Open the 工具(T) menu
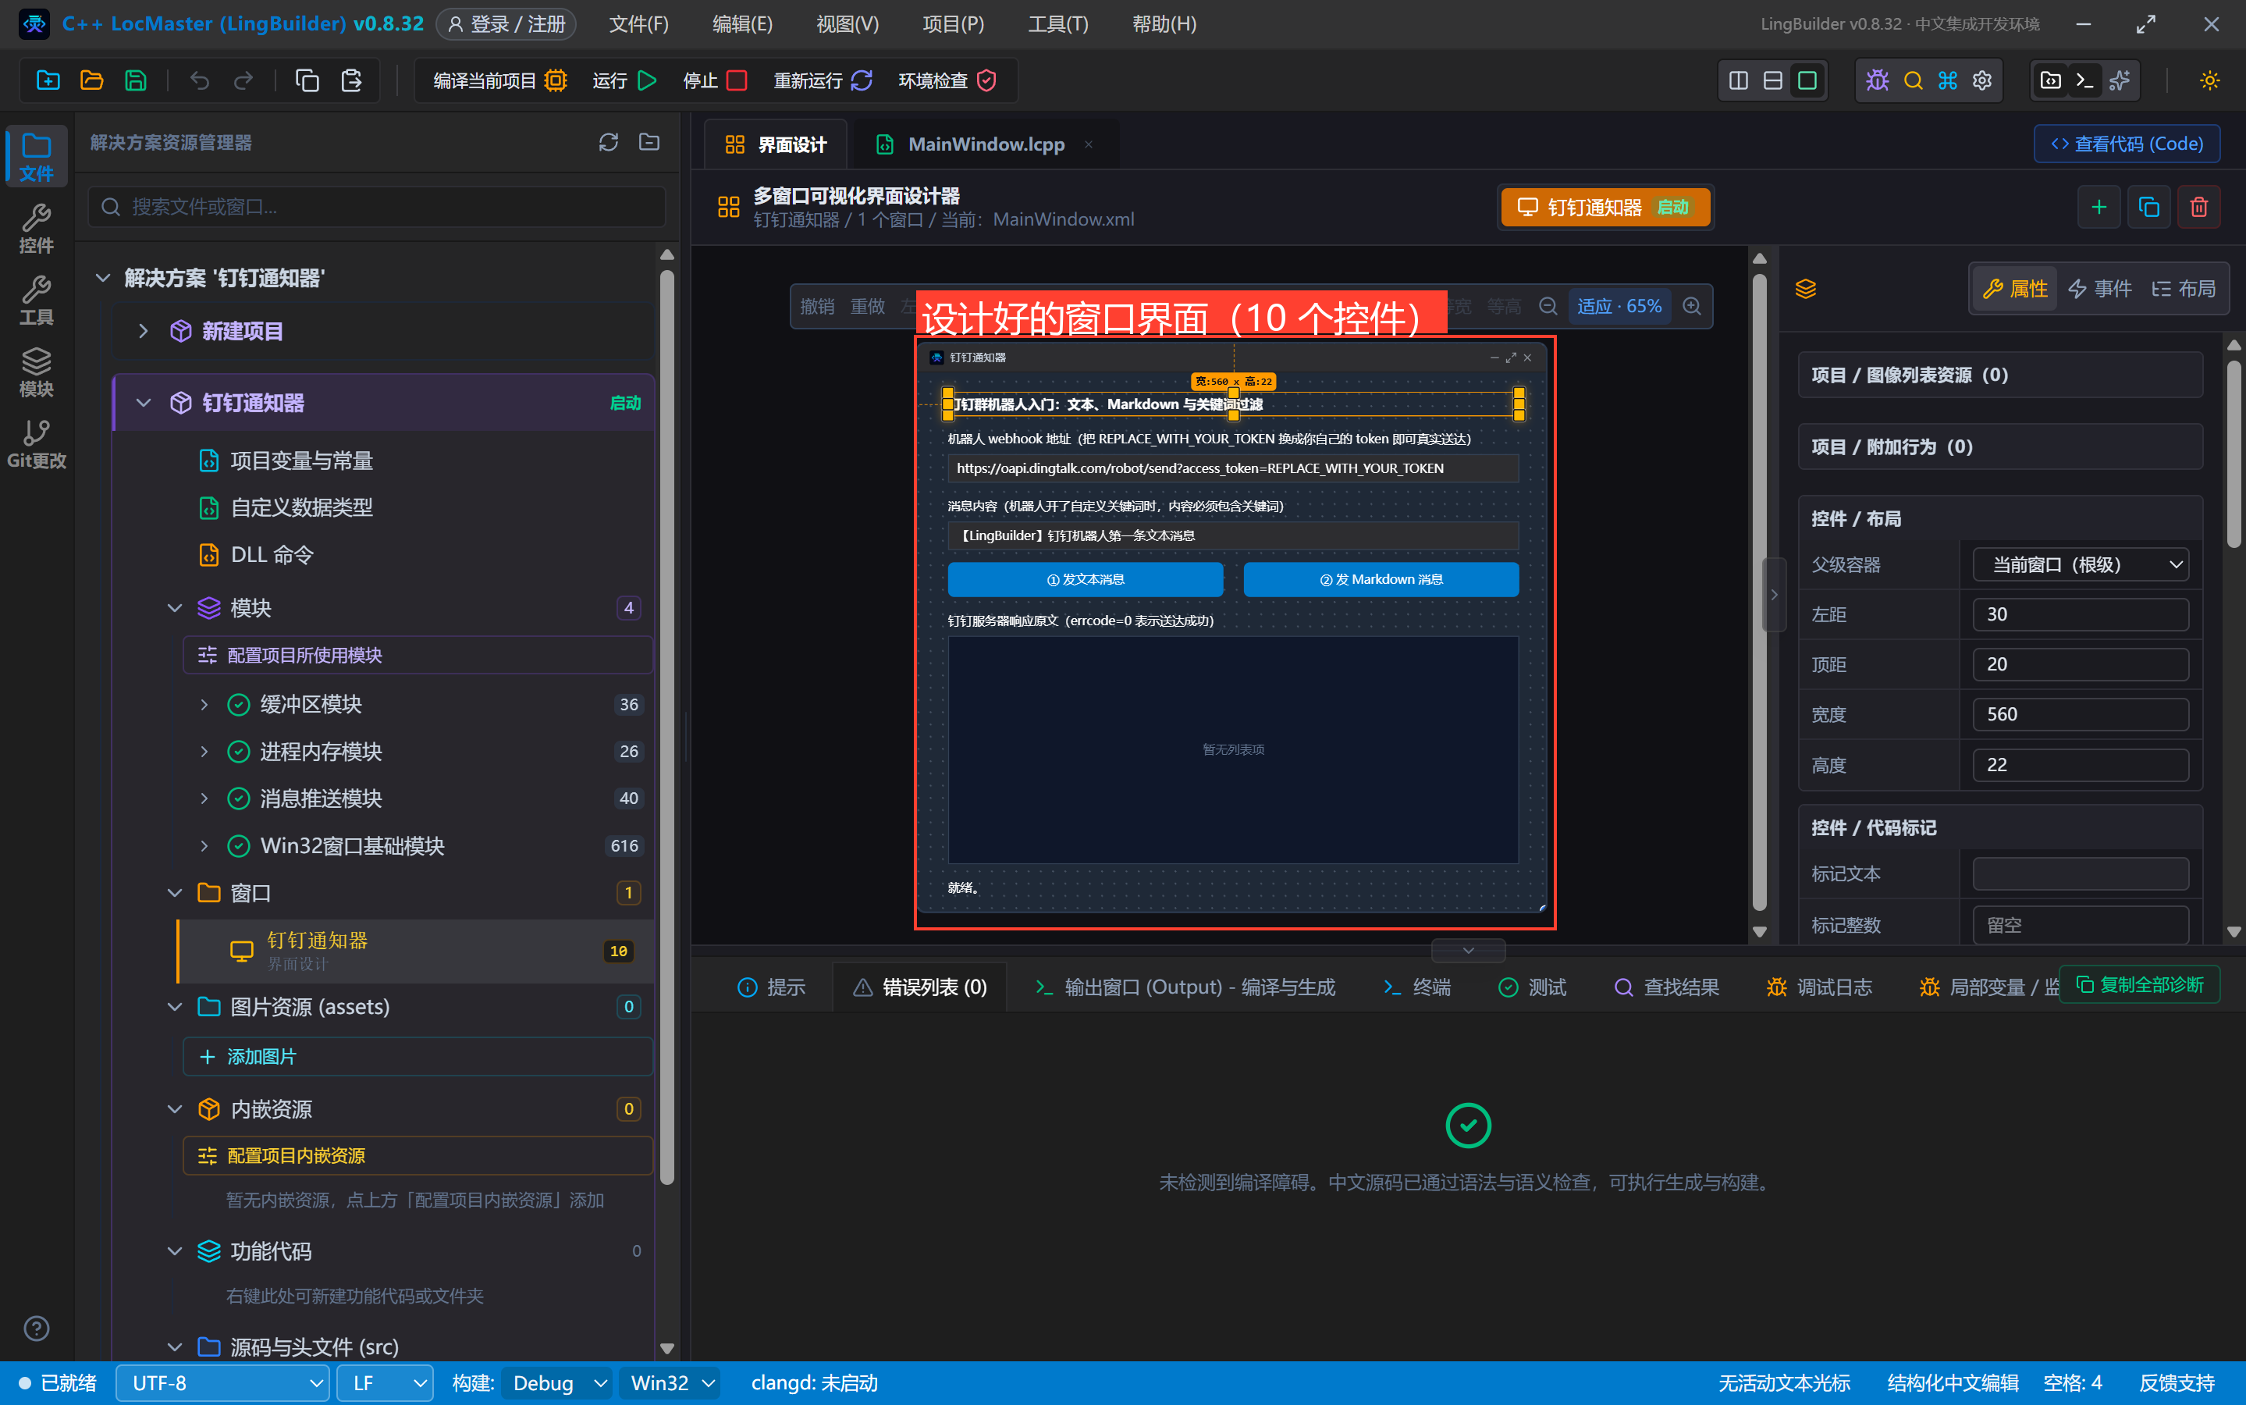The width and height of the screenshot is (2246, 1405). tap(1058, 24)
